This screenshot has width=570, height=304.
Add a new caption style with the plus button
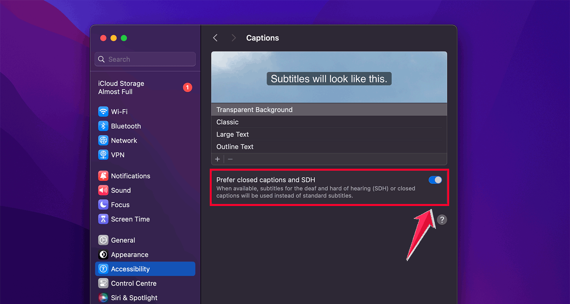pyautogui.click(x=217, y=159)
